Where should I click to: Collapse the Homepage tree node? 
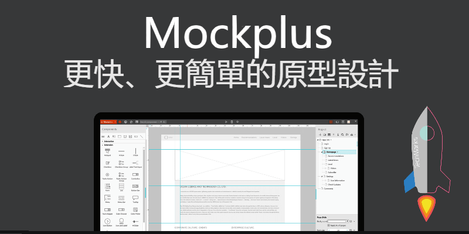pos(320,152)
